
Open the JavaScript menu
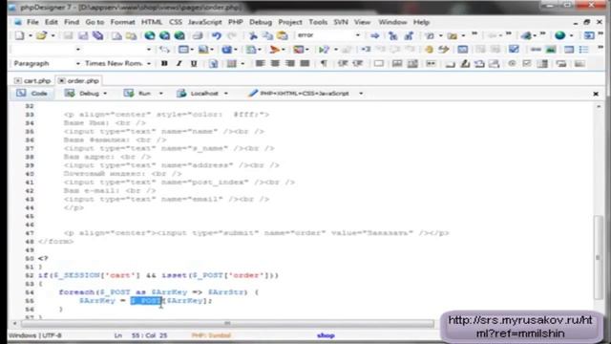204,22
